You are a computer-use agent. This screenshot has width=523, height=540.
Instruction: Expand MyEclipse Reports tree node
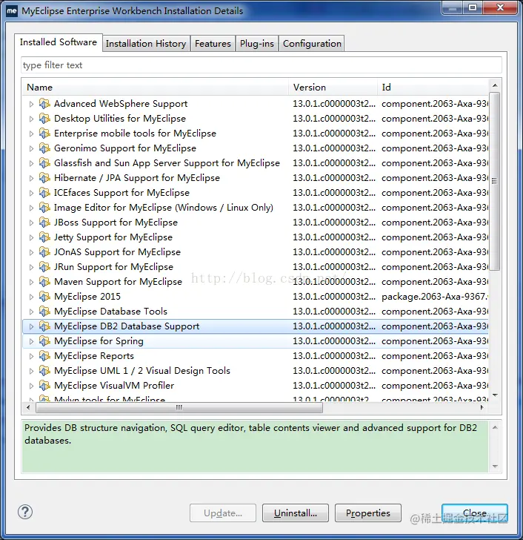coord(31,356)
